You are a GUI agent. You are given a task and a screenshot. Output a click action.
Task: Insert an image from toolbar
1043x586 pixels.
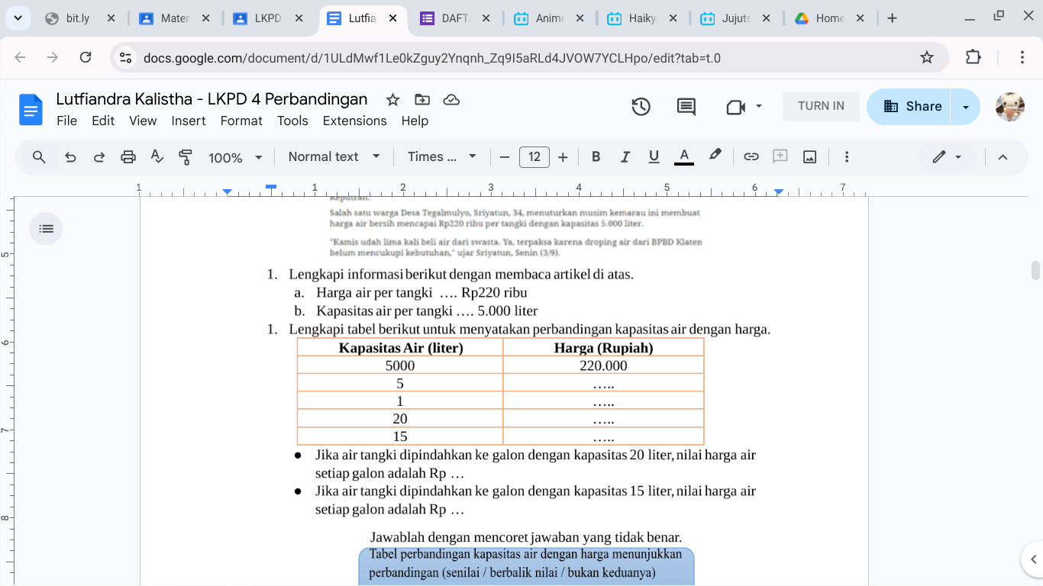point(810,157)
